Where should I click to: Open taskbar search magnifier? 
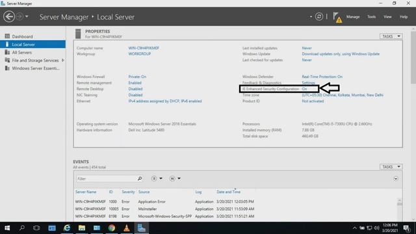22,228
